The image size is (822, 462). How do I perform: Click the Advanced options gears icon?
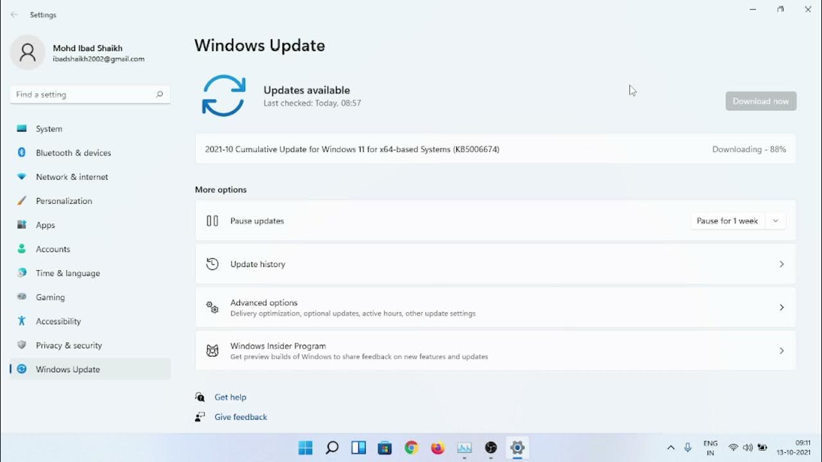pos(213,307)
